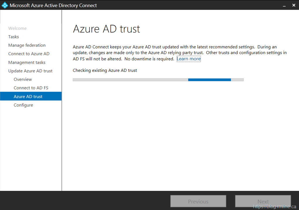Screen dimensions: 299x210
Task: Open the Configure sub-step
Action: (x=23, y=105)
